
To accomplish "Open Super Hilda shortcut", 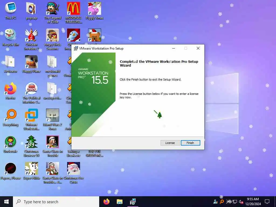I will click(x=32, y=171).
